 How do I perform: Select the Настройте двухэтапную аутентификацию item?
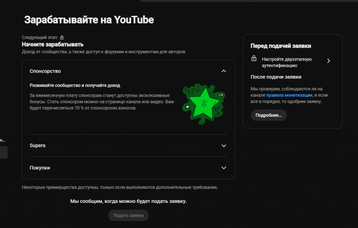[291, 62]
